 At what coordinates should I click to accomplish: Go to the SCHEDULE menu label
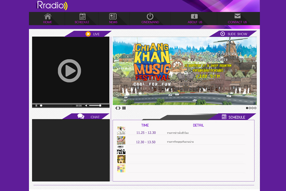pyautogui.click(x=82, y=22)
